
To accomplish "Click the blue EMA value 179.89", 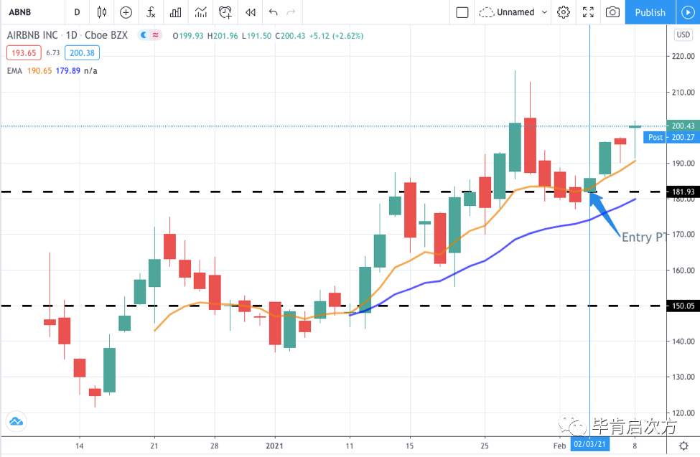I will [x=68, y=70].
